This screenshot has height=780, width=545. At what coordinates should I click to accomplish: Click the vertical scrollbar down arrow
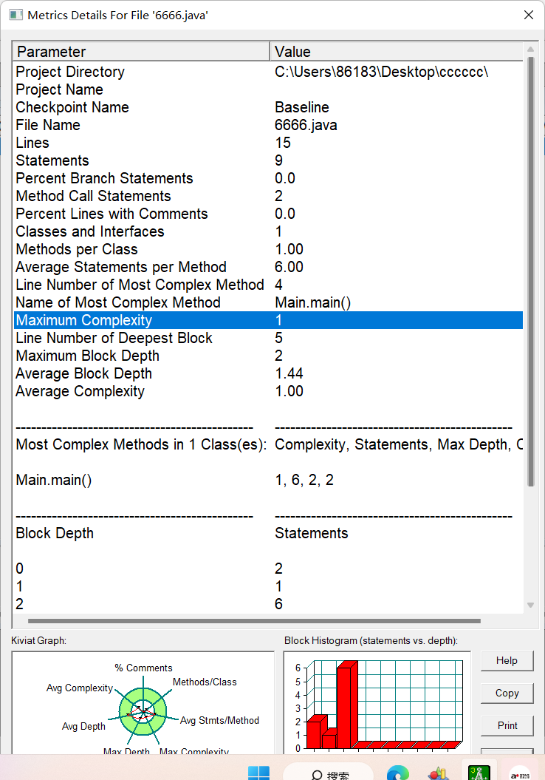pos(530,606)
